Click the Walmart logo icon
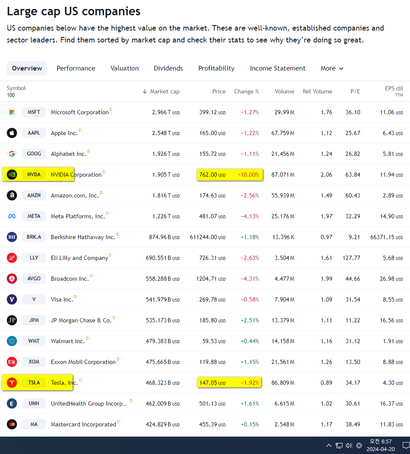This screenshot has height=454, width=410. tap(12, 341)
